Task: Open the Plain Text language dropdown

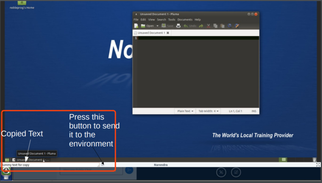Action: pos(185,111)
